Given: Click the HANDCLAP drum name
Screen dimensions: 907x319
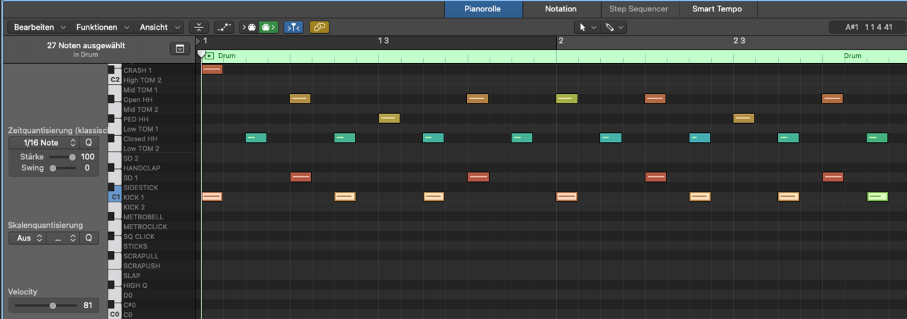Looking at the screenshot, I should [140, 168].
